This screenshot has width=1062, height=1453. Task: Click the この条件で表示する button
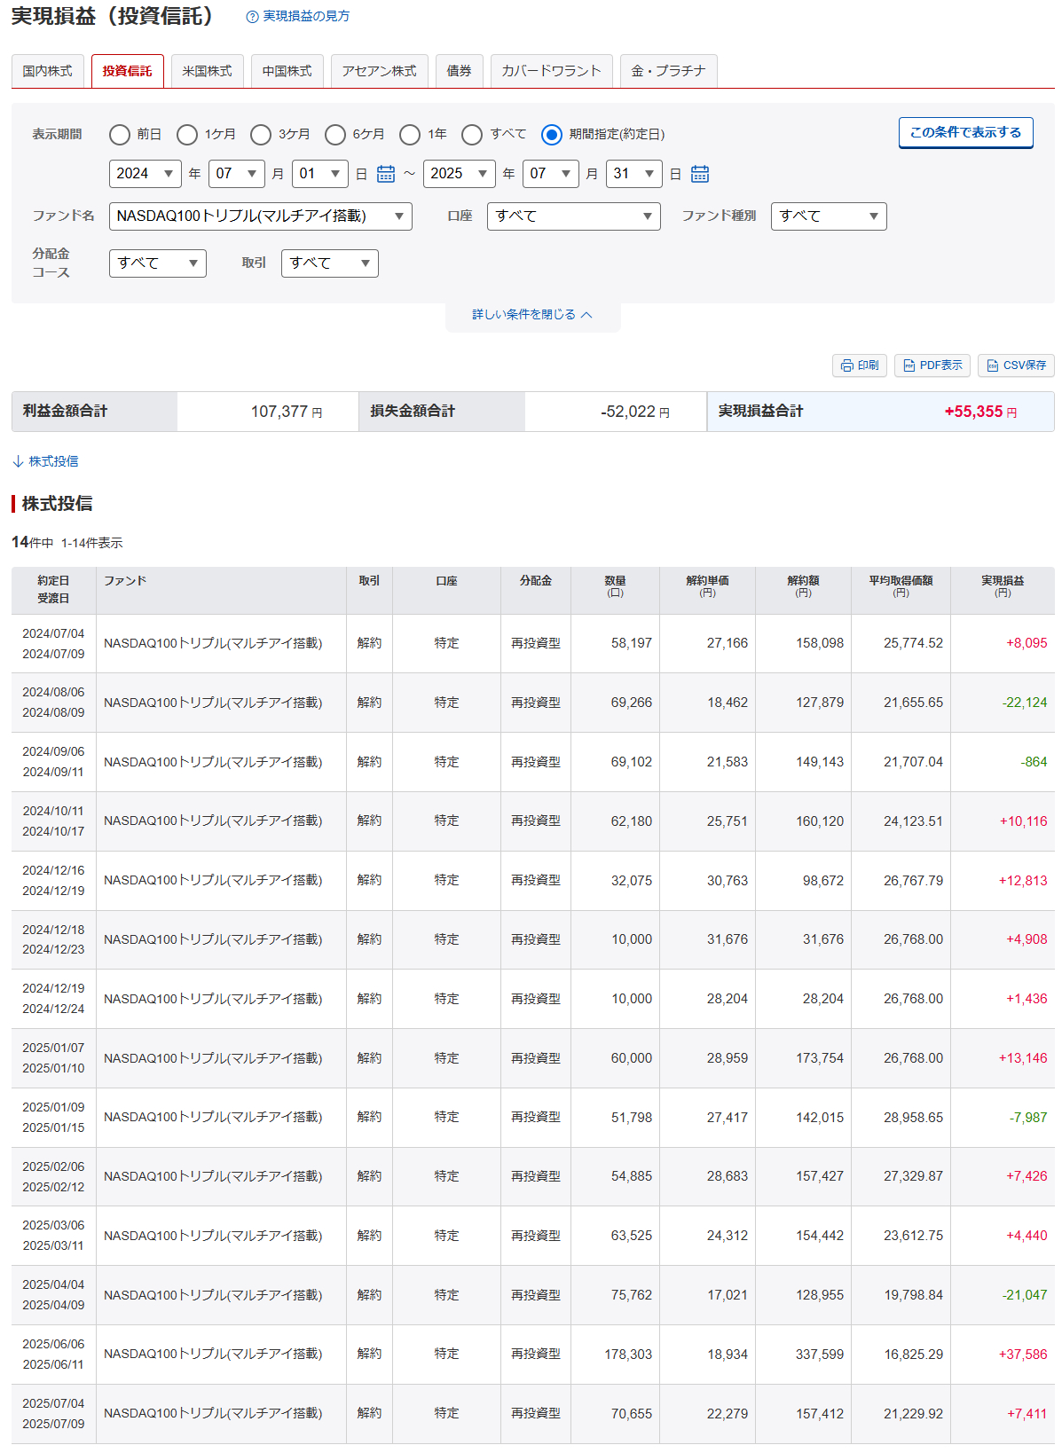point(966,133)
